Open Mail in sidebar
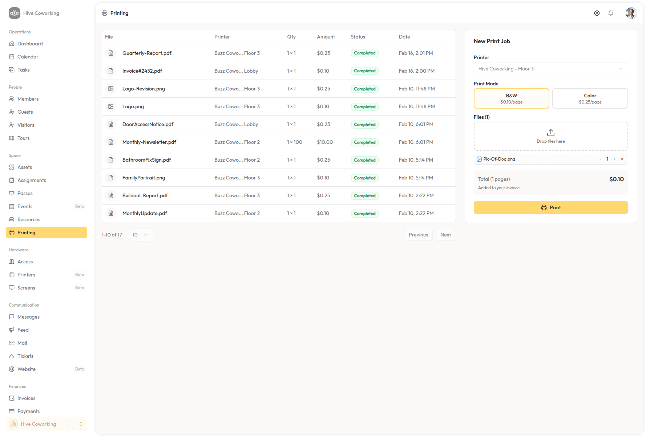Image resolution: width=646 pixels, height=437 pixels. 47,343
